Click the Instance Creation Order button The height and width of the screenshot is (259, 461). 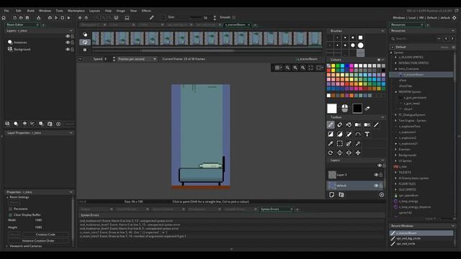(38, 240)
